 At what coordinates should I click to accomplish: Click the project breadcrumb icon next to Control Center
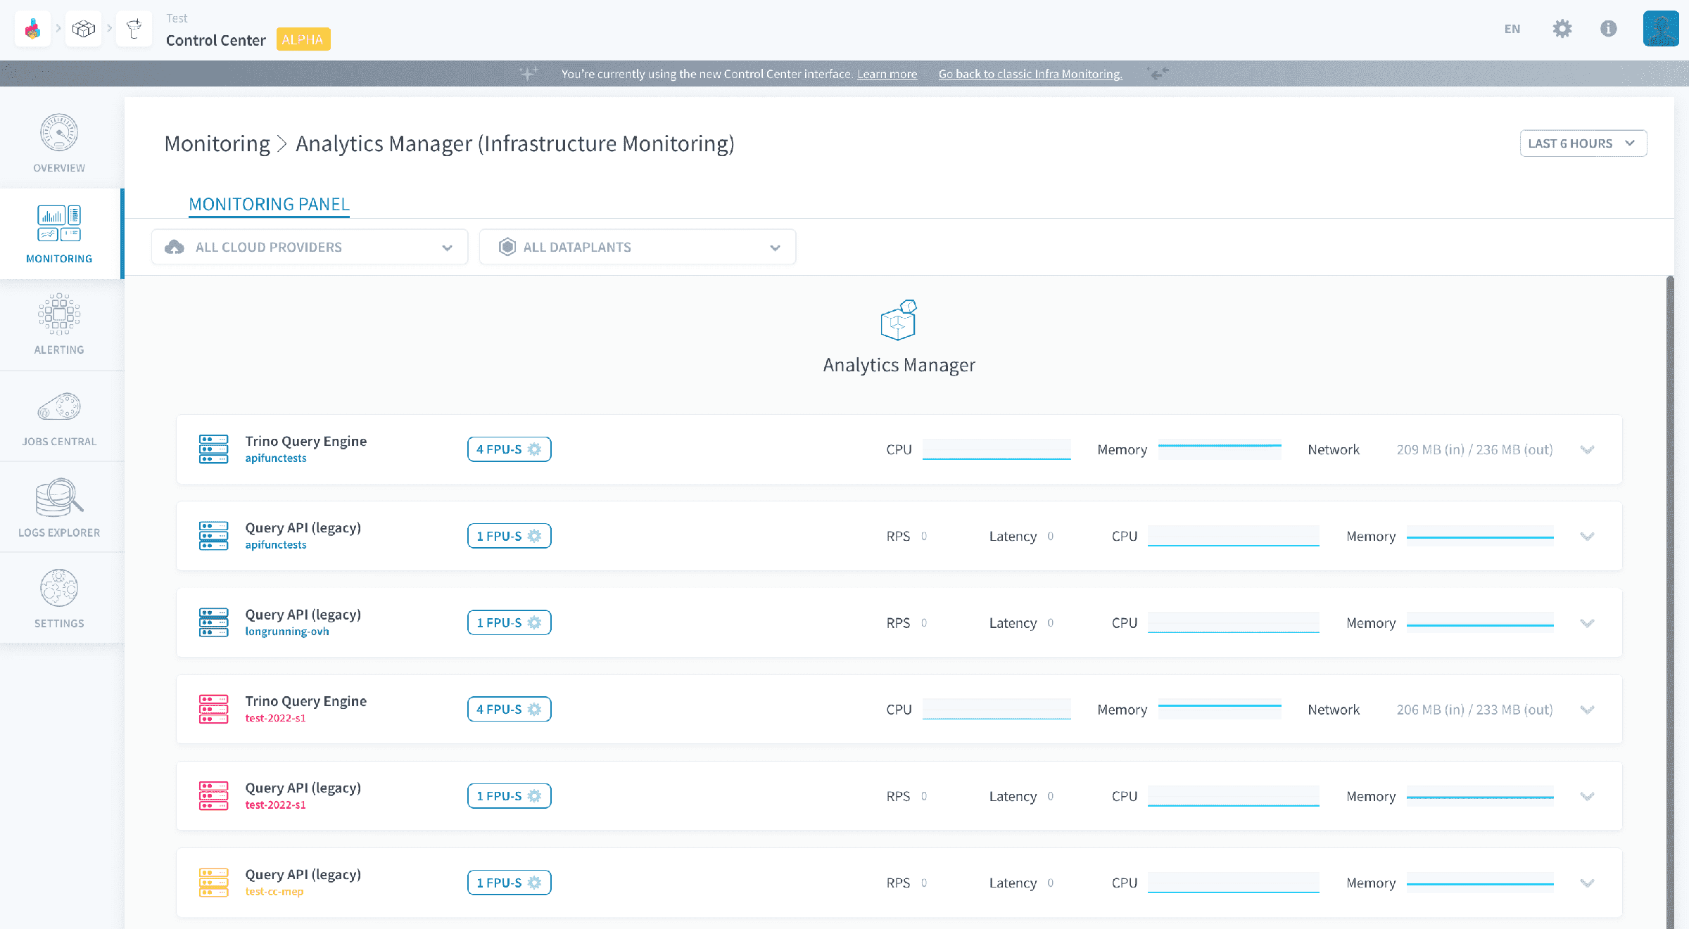tap(134, 29)
